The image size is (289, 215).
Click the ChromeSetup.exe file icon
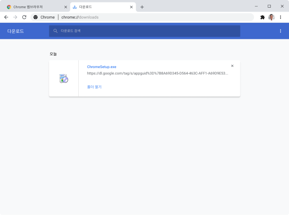[63, 78]
